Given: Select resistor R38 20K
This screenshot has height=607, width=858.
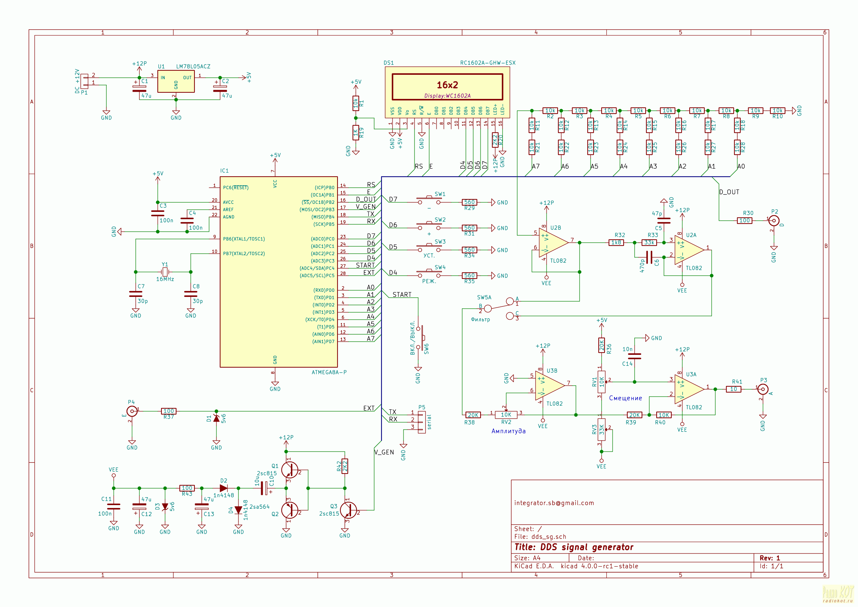Looking at the screenshot, I should click(x=473, y=415).
